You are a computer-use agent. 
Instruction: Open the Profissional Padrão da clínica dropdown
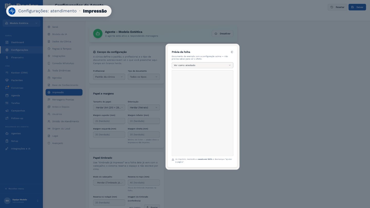tap(109, 77)
